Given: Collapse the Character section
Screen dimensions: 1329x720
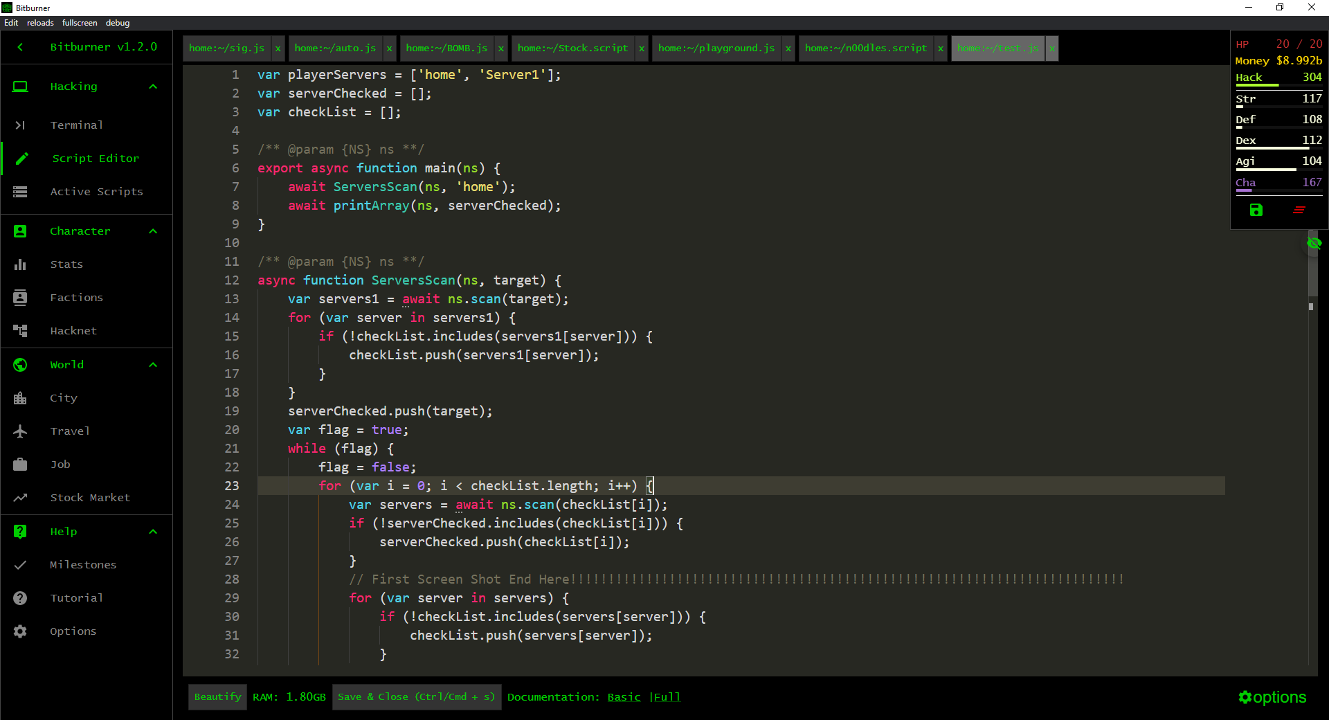Looking at the screenshot, I should tap(153, 231).
